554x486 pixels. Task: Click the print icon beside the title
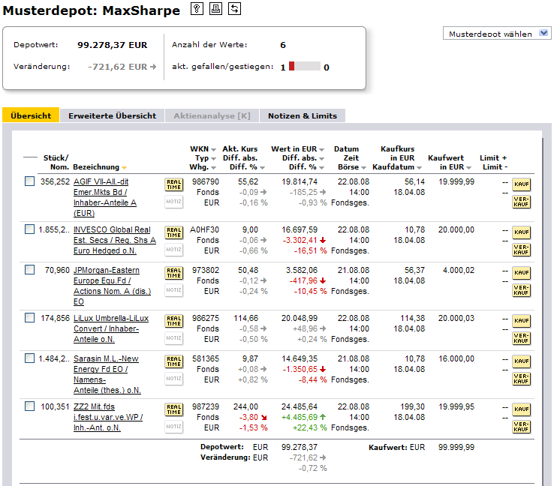216,9
